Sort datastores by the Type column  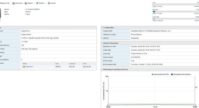point(61,64)
